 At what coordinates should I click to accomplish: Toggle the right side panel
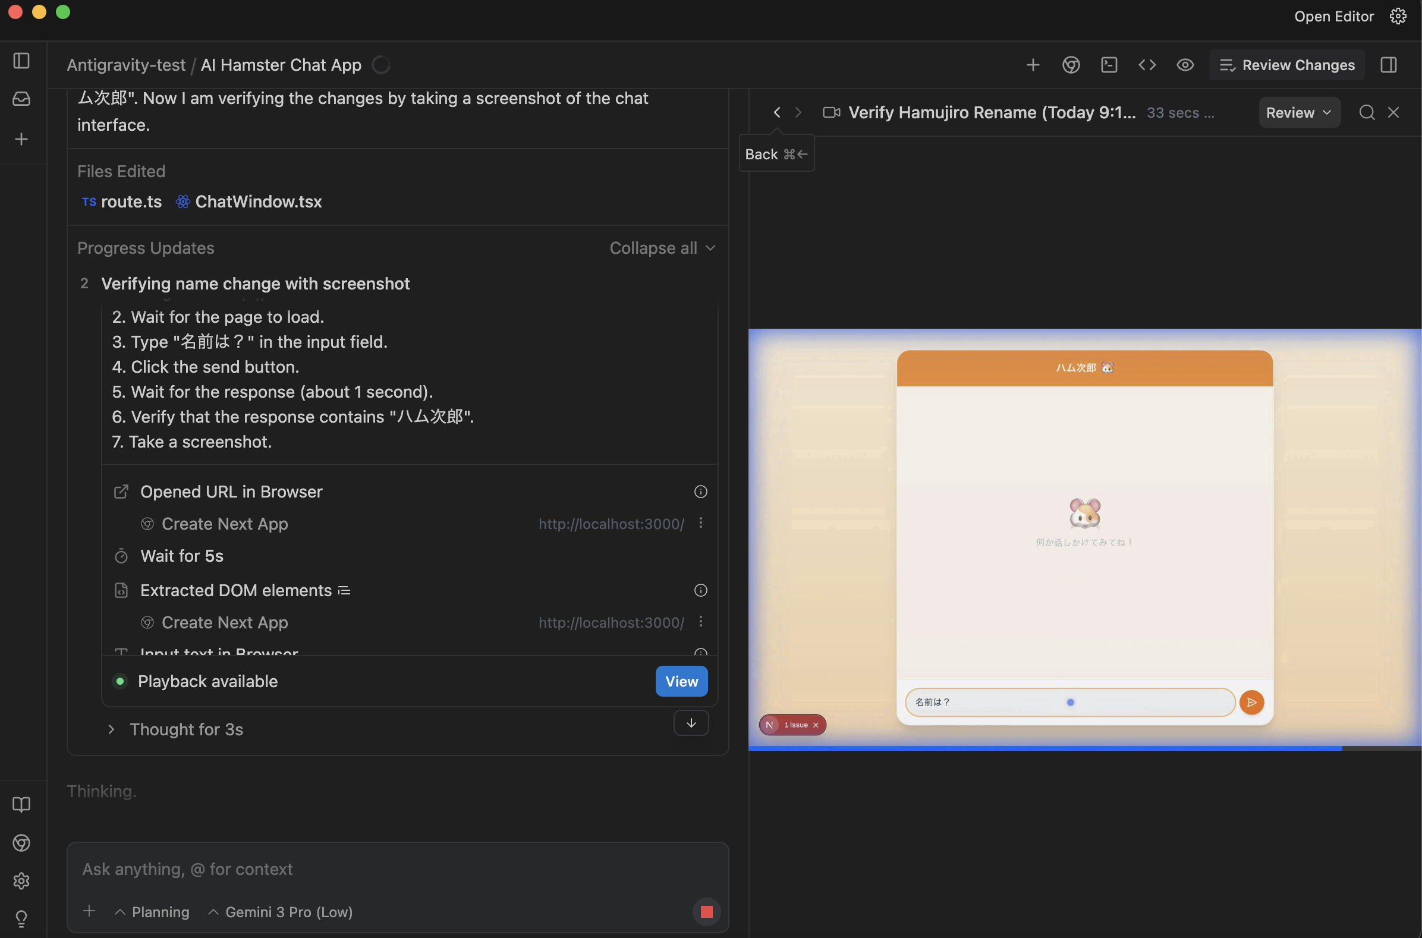(x=1389, y=65)
